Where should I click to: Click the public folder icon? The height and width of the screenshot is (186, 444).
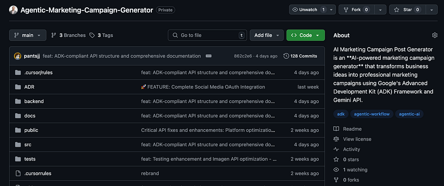(18, 130)
